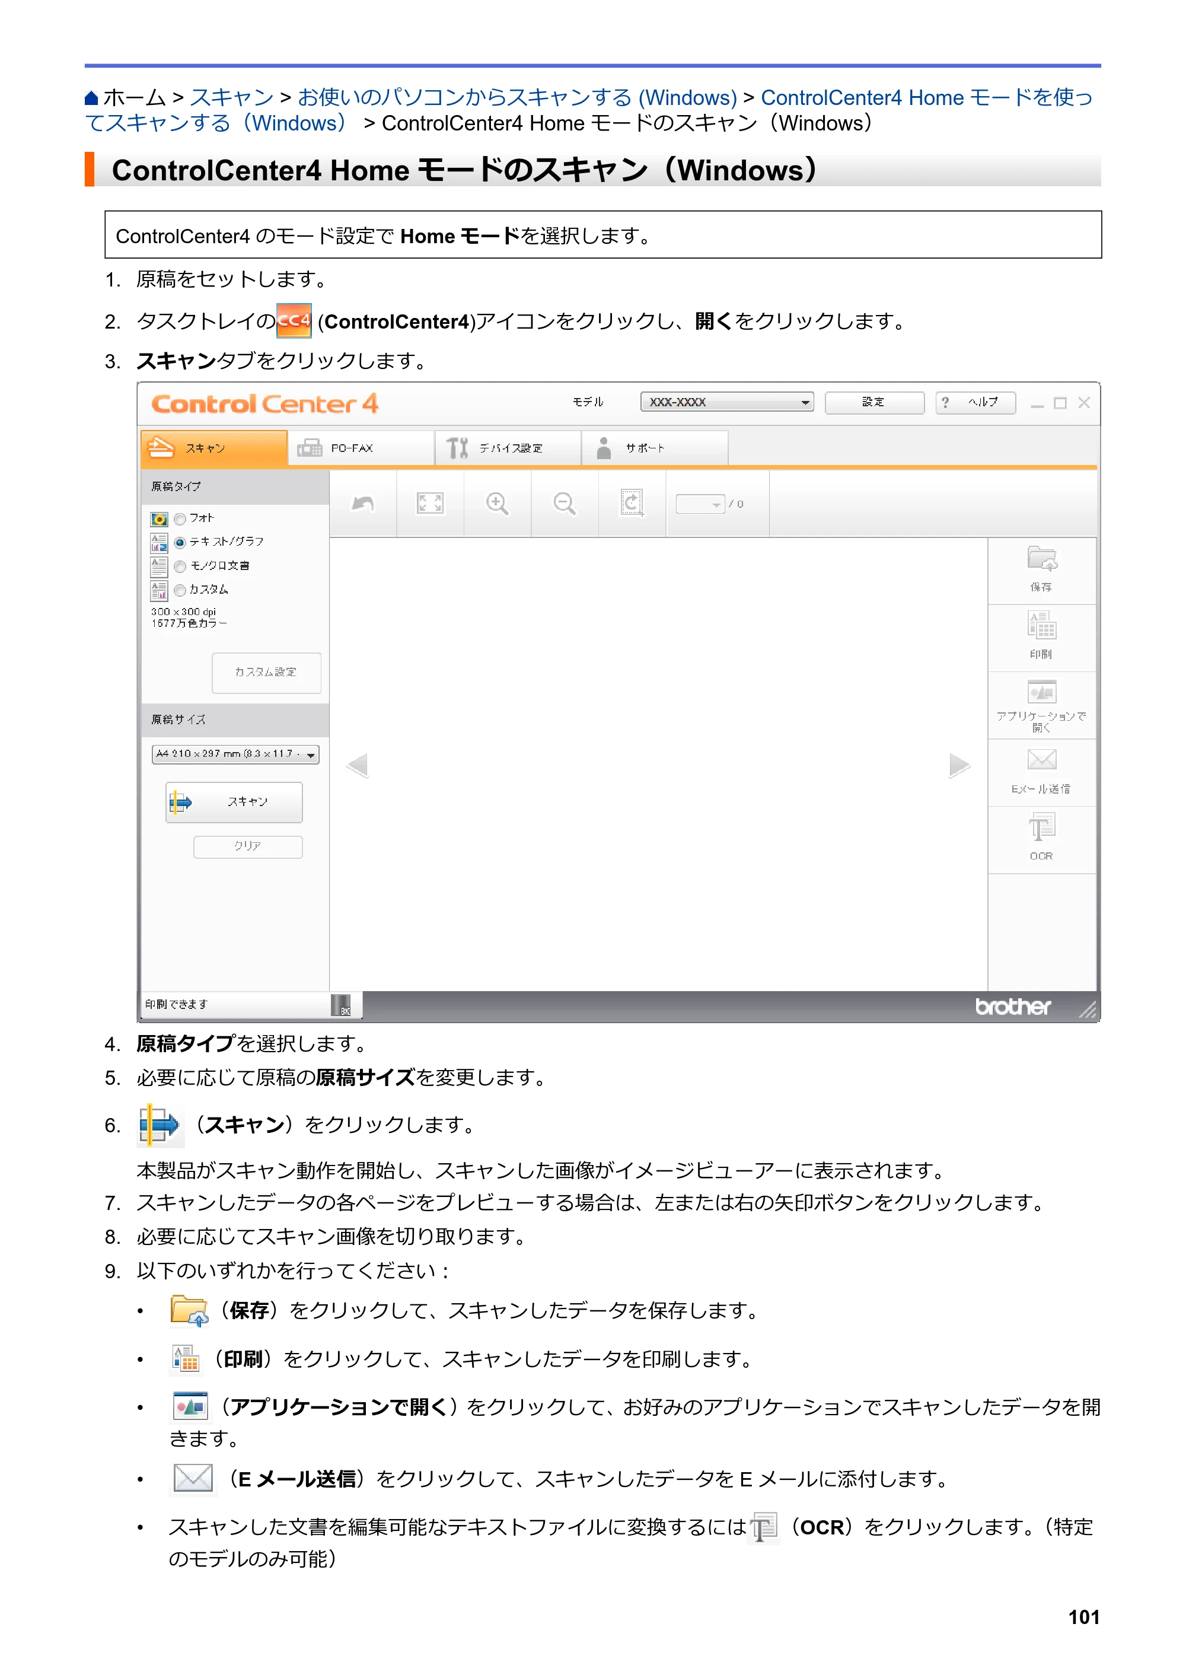Open the モデル XXX-XXXX dropdown
Image resolution: width=1186 pixels, height=1678 pixels.
[727, 402]
